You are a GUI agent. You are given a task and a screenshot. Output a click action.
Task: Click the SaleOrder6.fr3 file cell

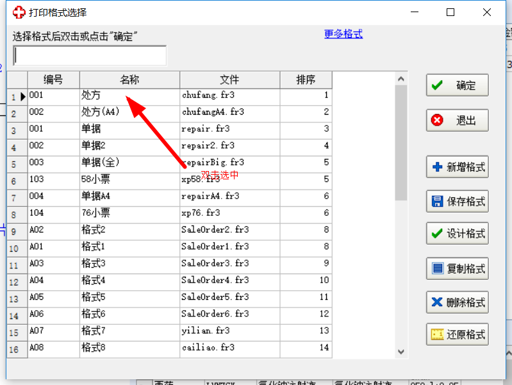click(x=229, y=315)
